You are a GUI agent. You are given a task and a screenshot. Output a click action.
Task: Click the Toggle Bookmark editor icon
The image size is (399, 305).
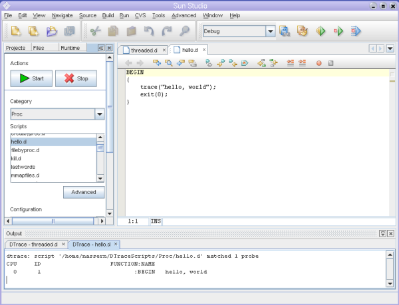click(209, 62)
